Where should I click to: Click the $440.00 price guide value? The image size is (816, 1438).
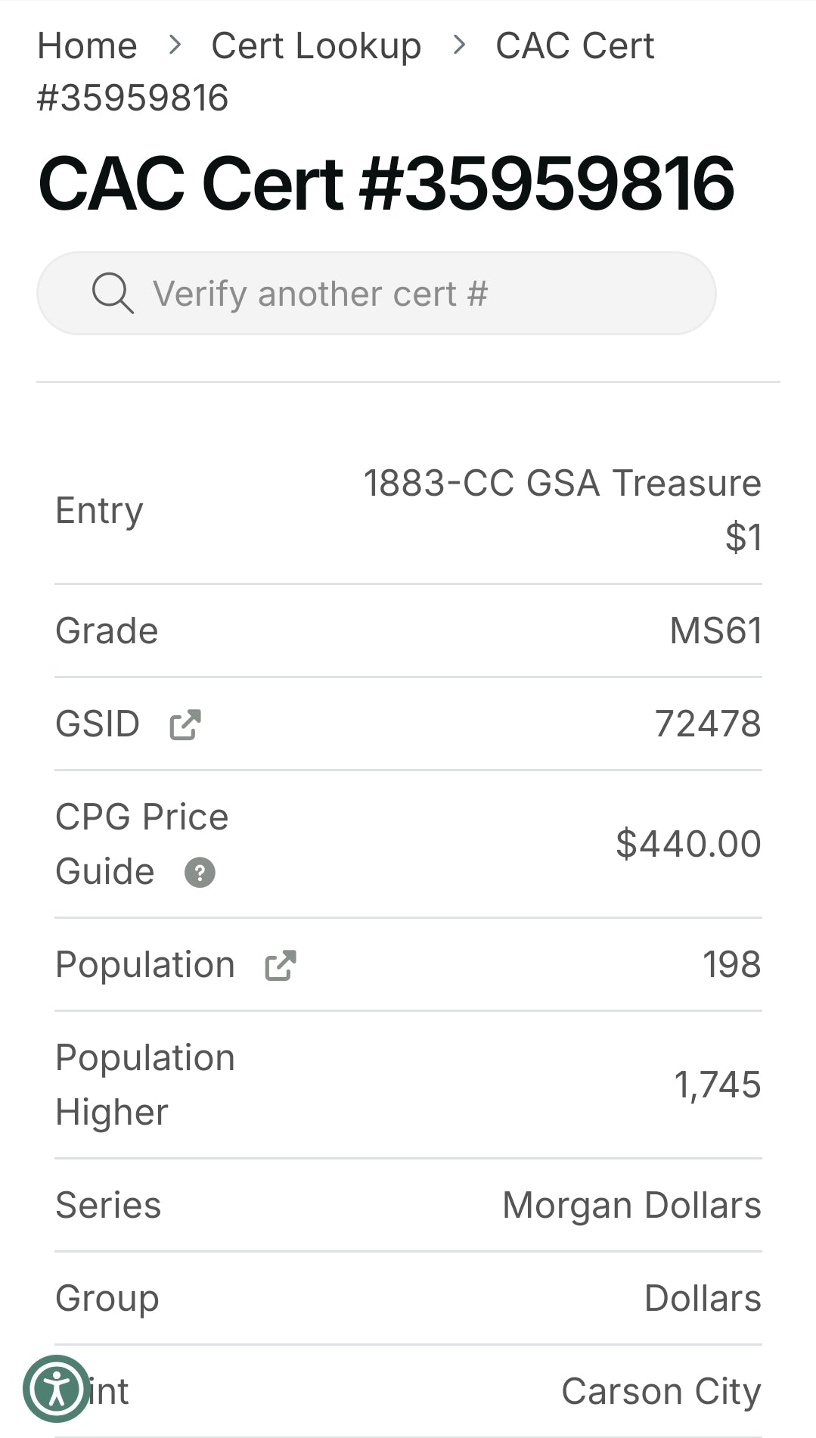[688, 844]
